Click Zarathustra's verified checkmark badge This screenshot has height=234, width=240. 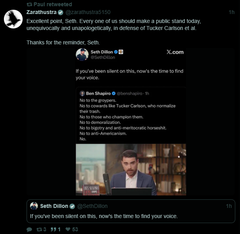pyautogui.click(x=60, y=12)
